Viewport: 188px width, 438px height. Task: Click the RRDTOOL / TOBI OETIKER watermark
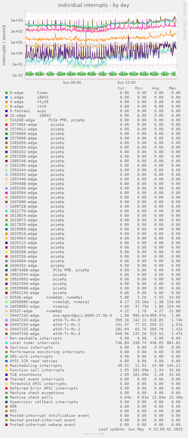[184, 21]
